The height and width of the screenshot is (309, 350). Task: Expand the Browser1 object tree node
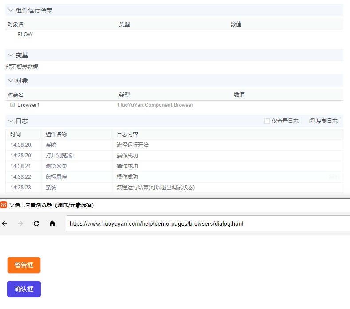click(12, 105)
